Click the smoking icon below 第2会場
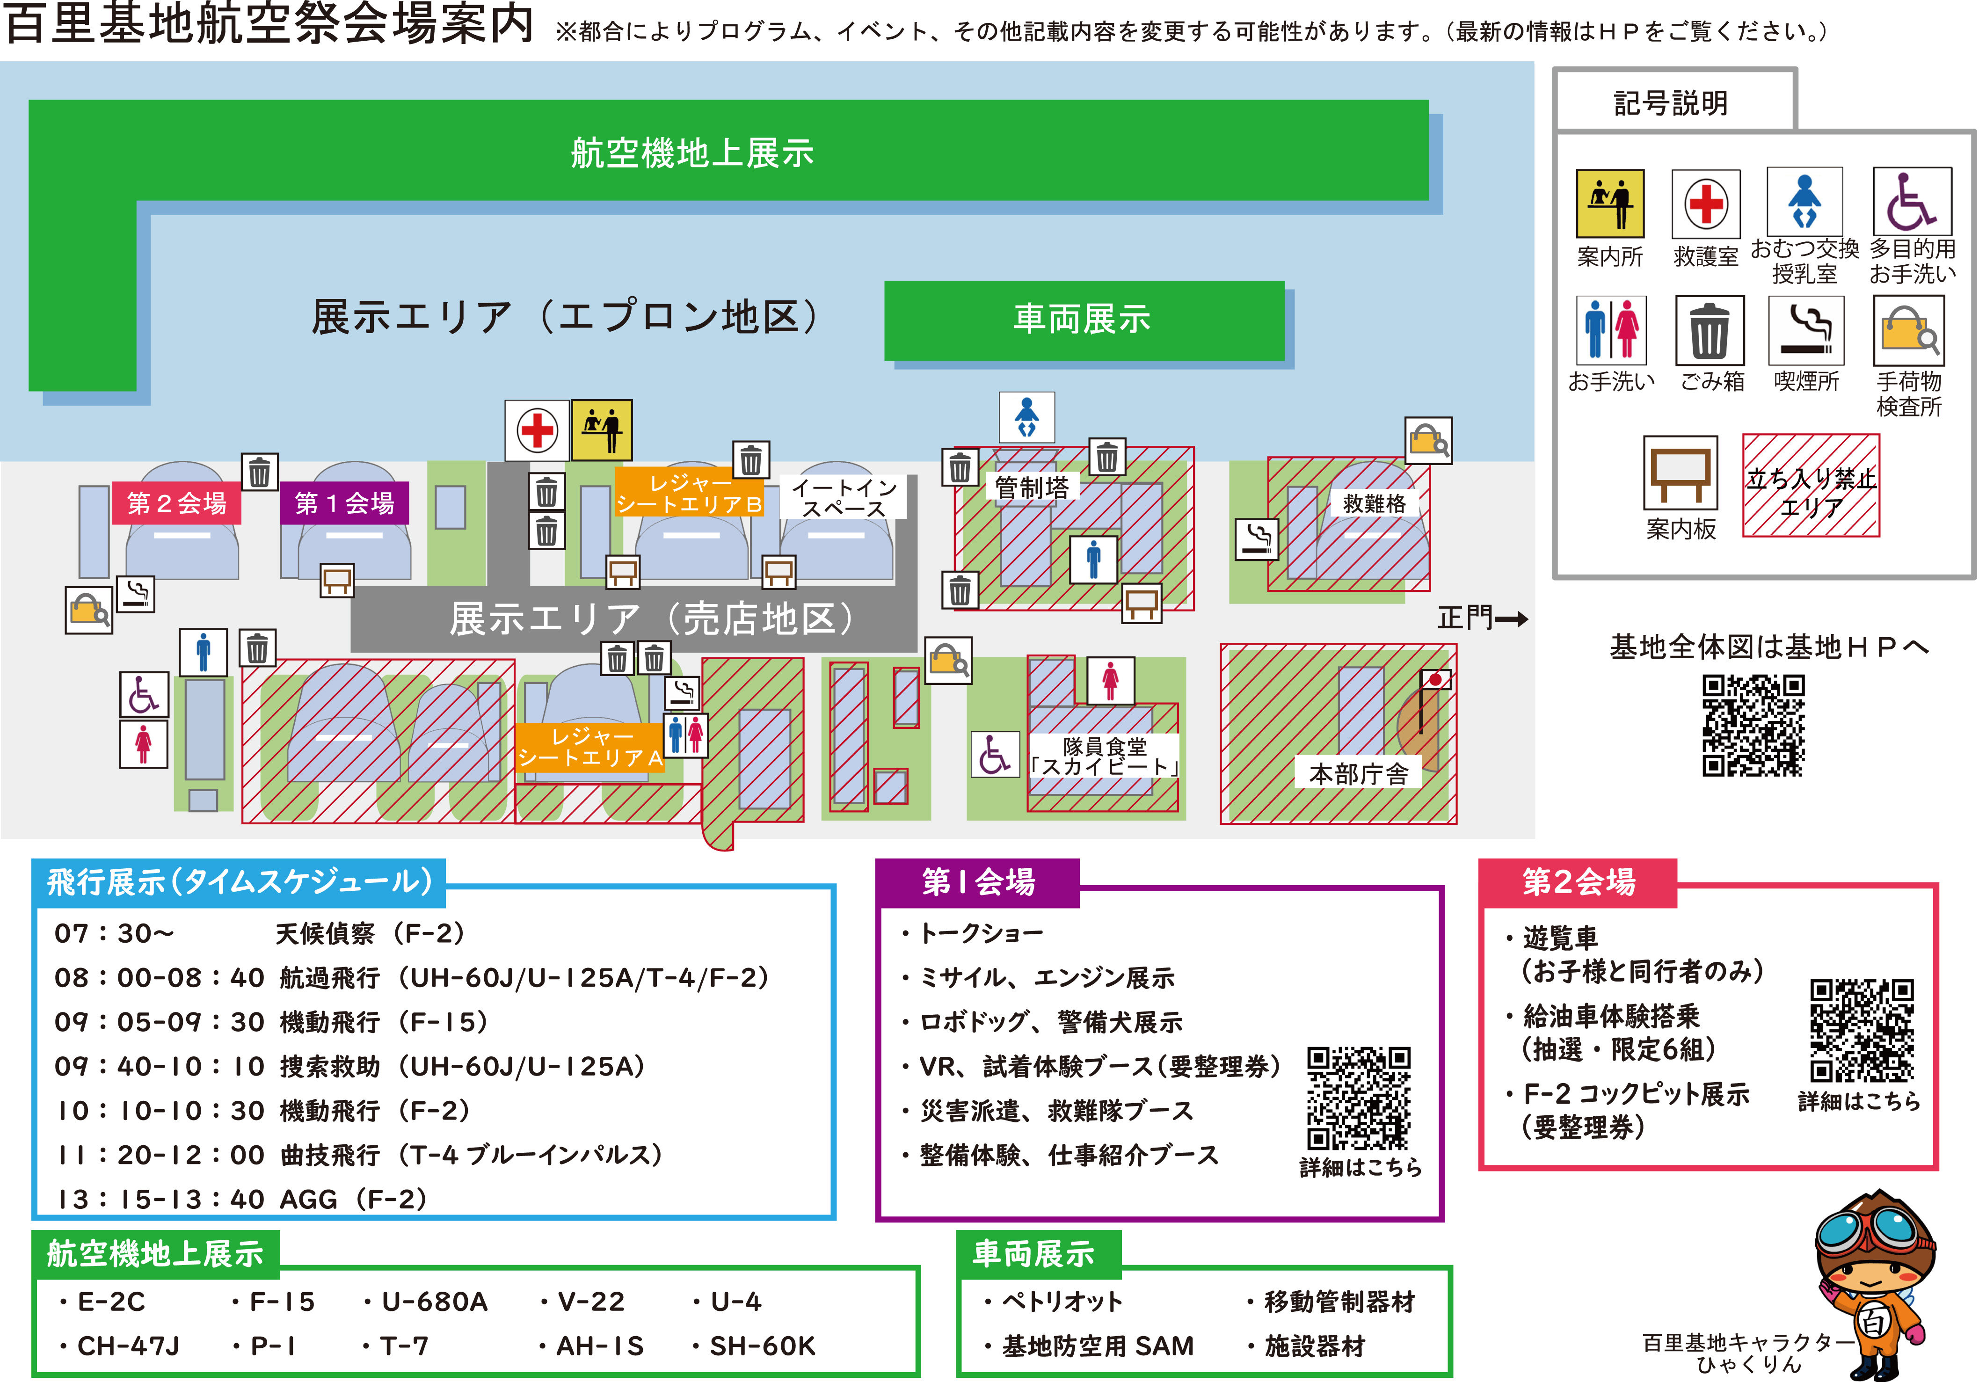The height and width of the screenshot is (1382, 1979). tap(135, 593)
